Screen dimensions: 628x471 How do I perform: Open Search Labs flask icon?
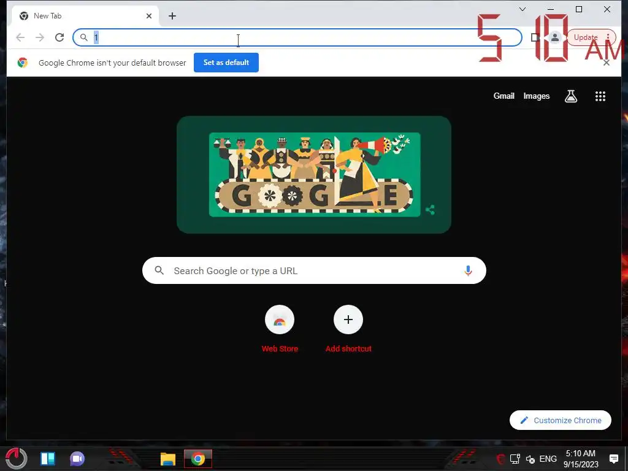pos(571,96)
